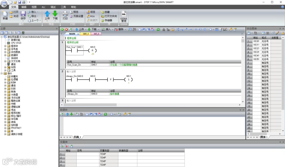Click the 保存 save floppy icon

(23, 14)
